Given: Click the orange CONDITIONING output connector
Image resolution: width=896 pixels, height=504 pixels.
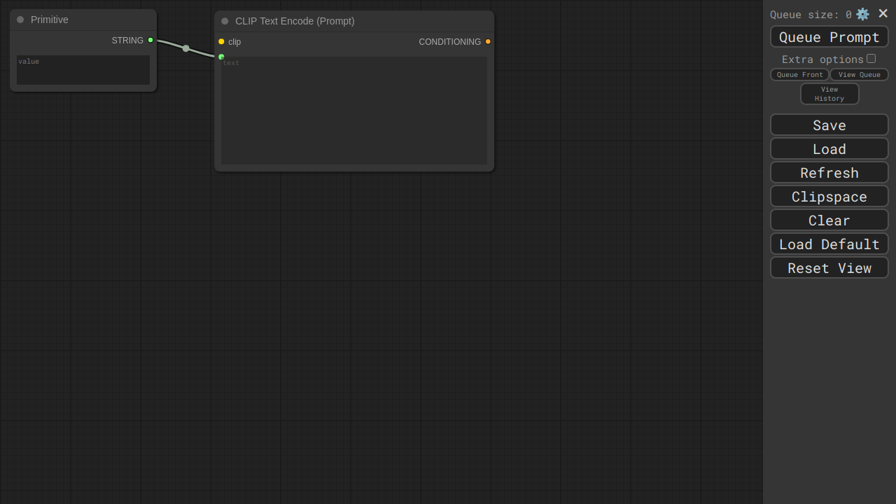Looking at the screenshot, I should click(x=488, y=42).
